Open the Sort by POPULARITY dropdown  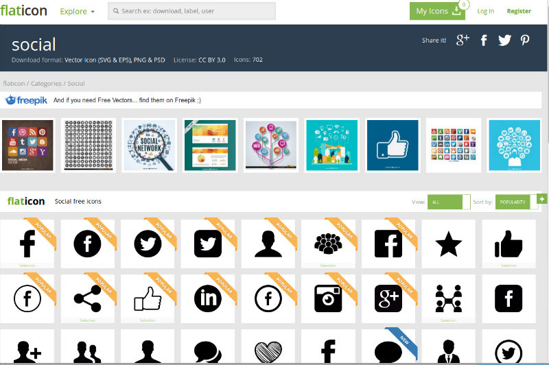(516, 202)
